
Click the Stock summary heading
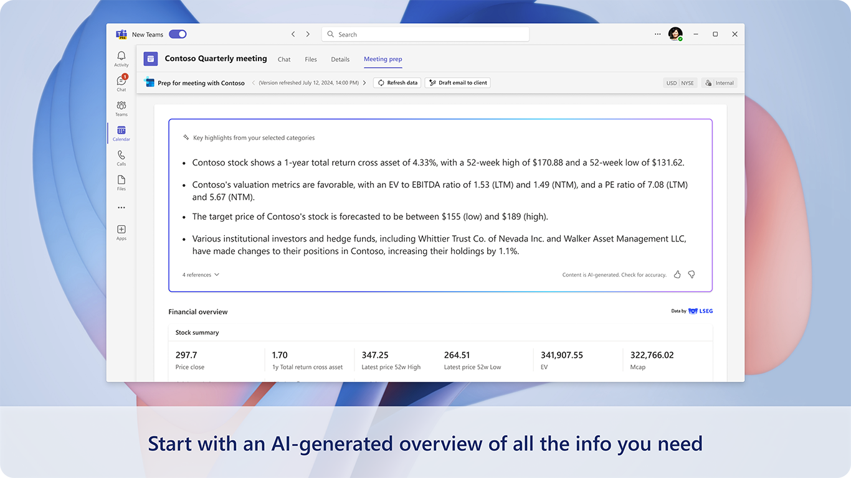click(197, 332)
